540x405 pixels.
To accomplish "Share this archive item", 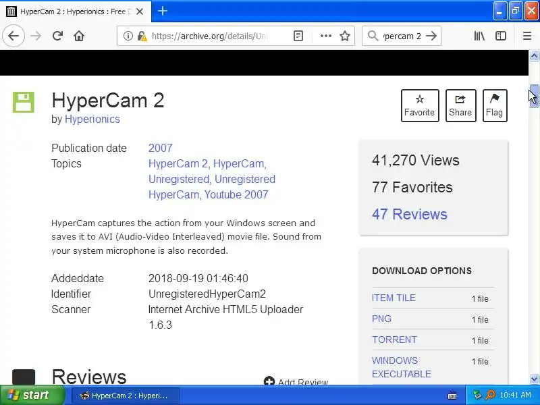I will click(460, 106).
